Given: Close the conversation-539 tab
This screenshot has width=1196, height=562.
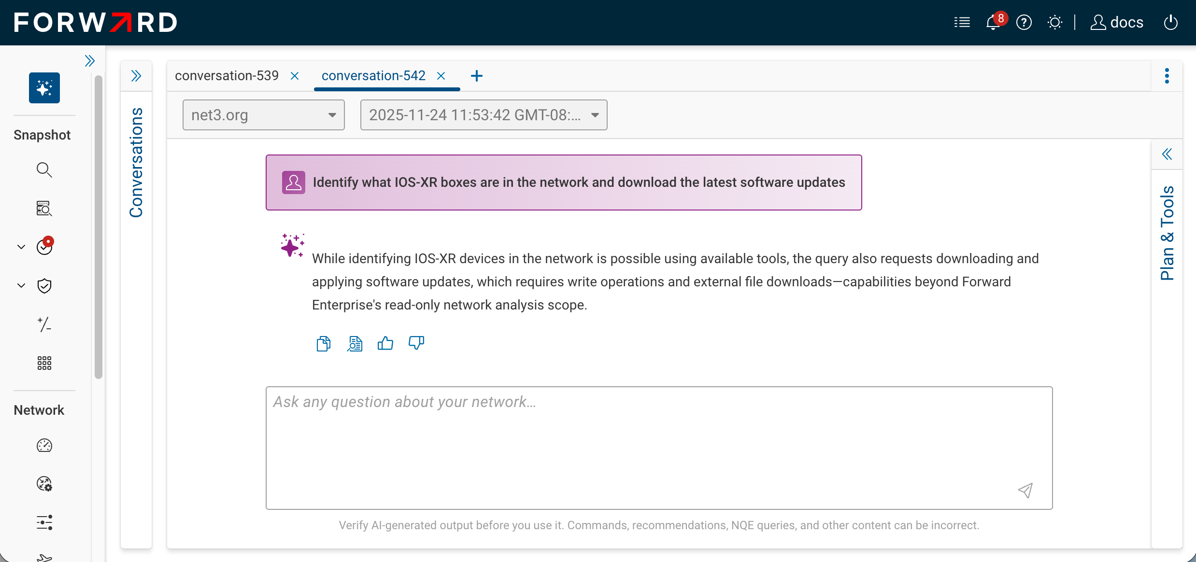Looking at the screenshot, I should point(295,76).
